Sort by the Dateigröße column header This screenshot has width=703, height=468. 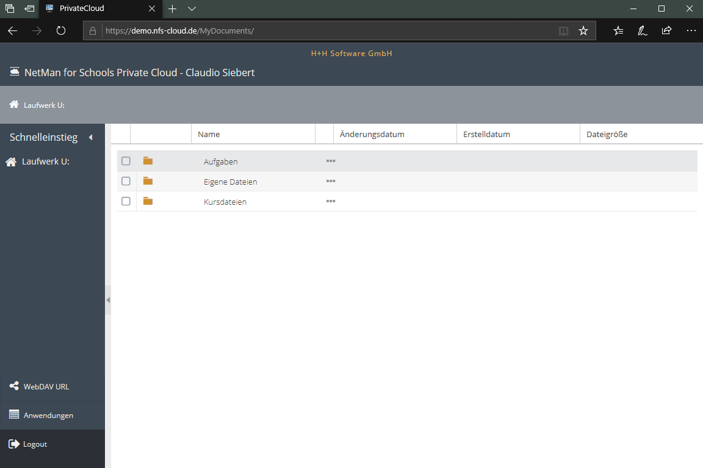click(x=641, y=134)
